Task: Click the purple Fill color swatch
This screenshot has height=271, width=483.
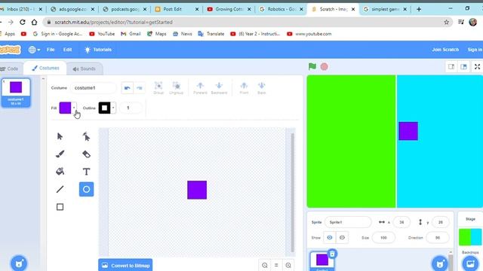Action: pyautogui.click(x=66, y=108)
